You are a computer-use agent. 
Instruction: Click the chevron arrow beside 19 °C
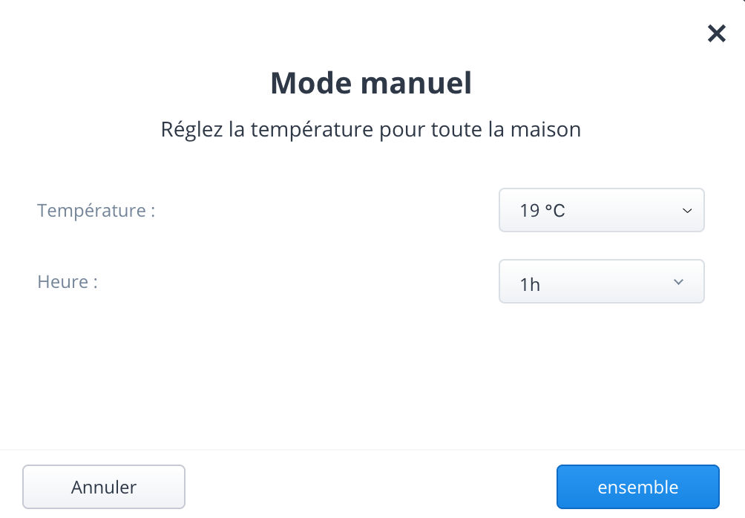pyautogui.click(x=687, y=211)
